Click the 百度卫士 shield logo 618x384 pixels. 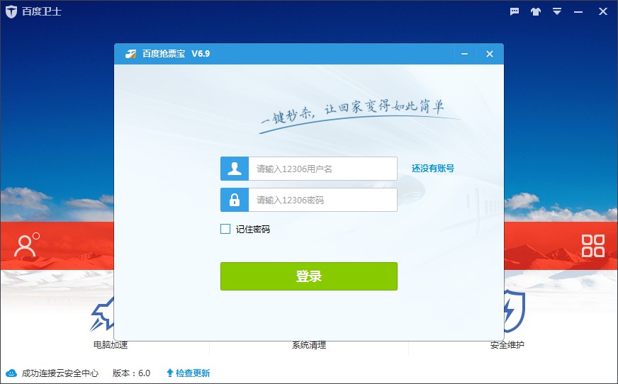point(11,11)
